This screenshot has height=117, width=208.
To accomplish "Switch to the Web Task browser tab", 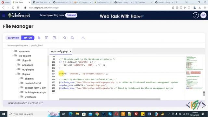I will point(41,2).
